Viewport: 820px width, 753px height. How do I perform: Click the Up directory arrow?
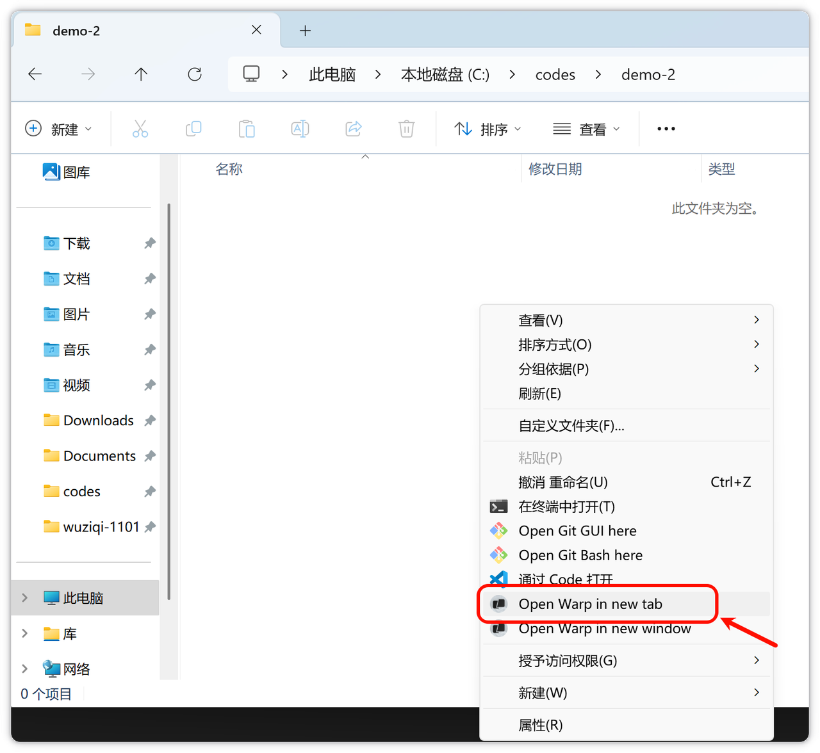click(141, 74)
